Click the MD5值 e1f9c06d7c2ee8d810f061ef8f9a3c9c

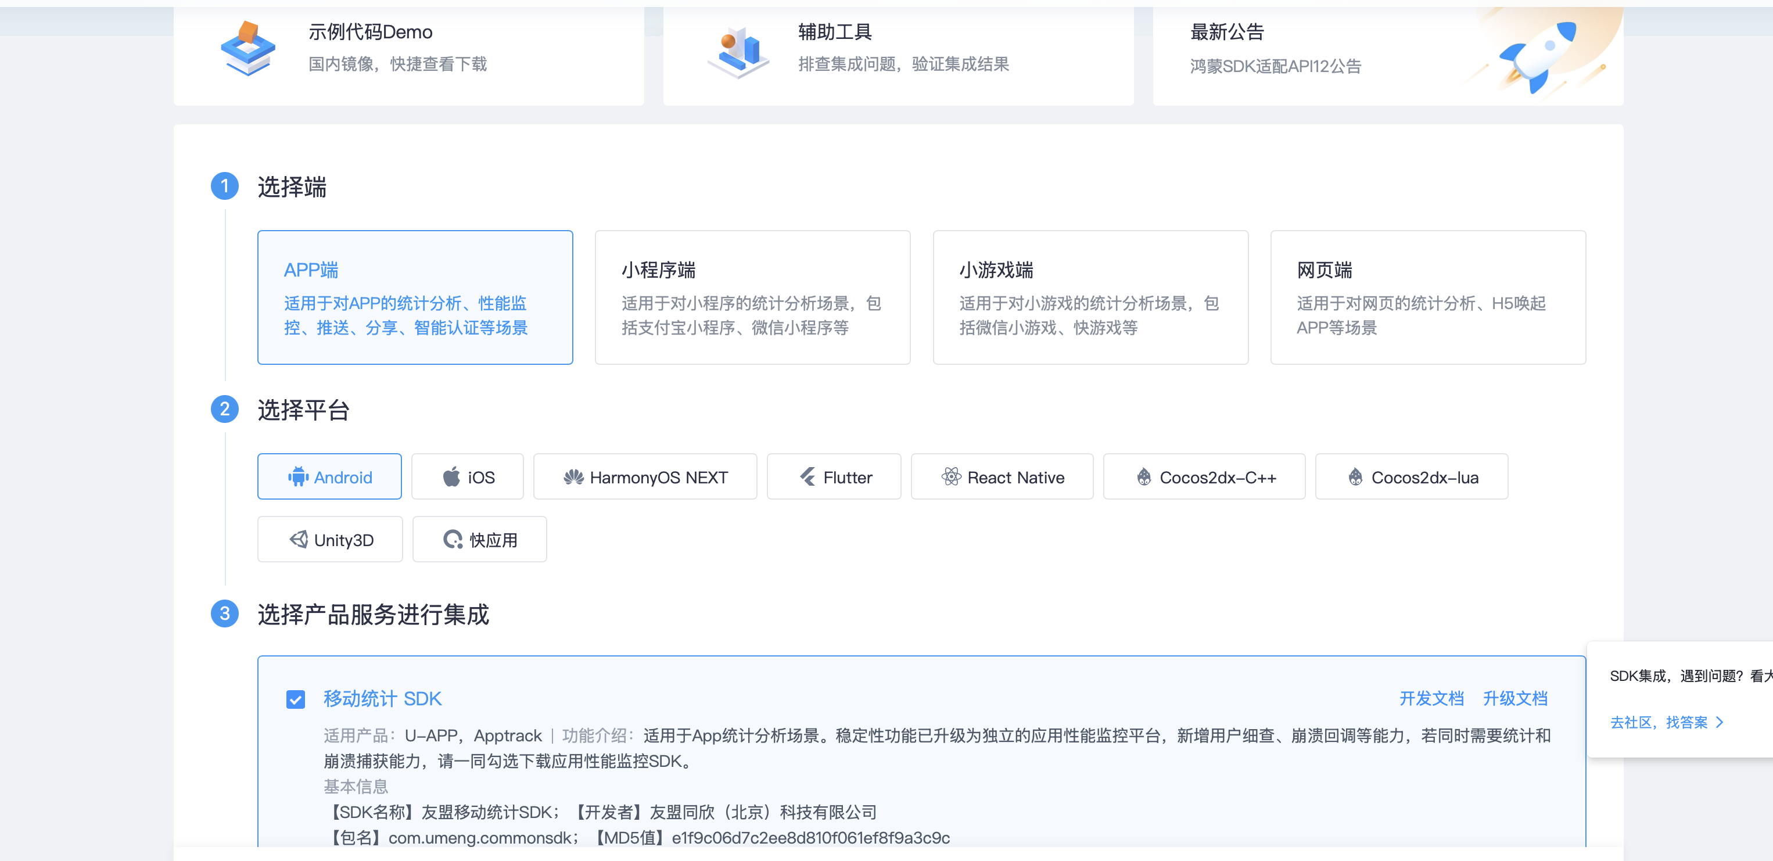pyautogui.click(x=769, y=838)
